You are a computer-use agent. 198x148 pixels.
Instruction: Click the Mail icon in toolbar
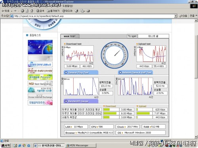[x=83, y=11]
